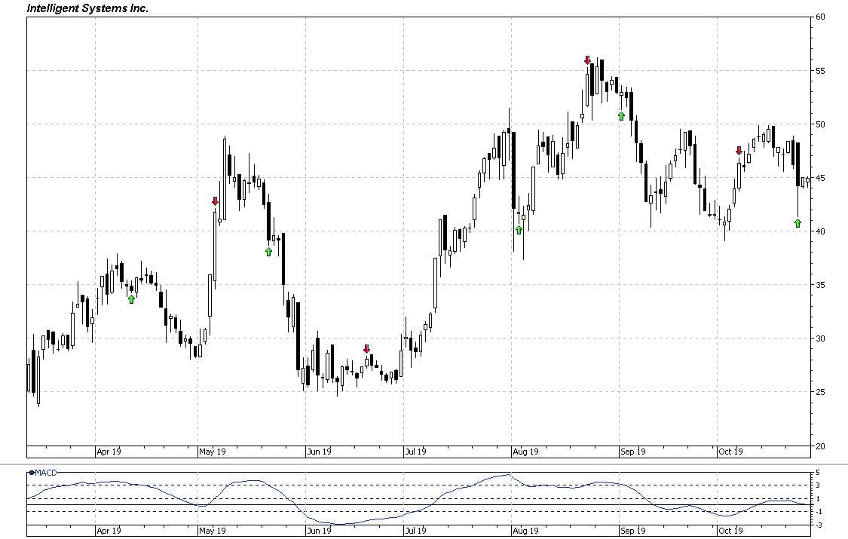Image resolution: width=848 pixels, height=539 pixels.
Task: Click "May 19" on the MACD panel date axis
Action: [212, 531]
